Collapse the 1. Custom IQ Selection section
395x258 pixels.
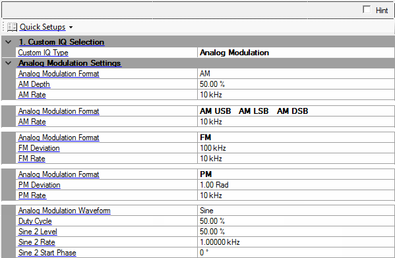[x=9, y=41]
